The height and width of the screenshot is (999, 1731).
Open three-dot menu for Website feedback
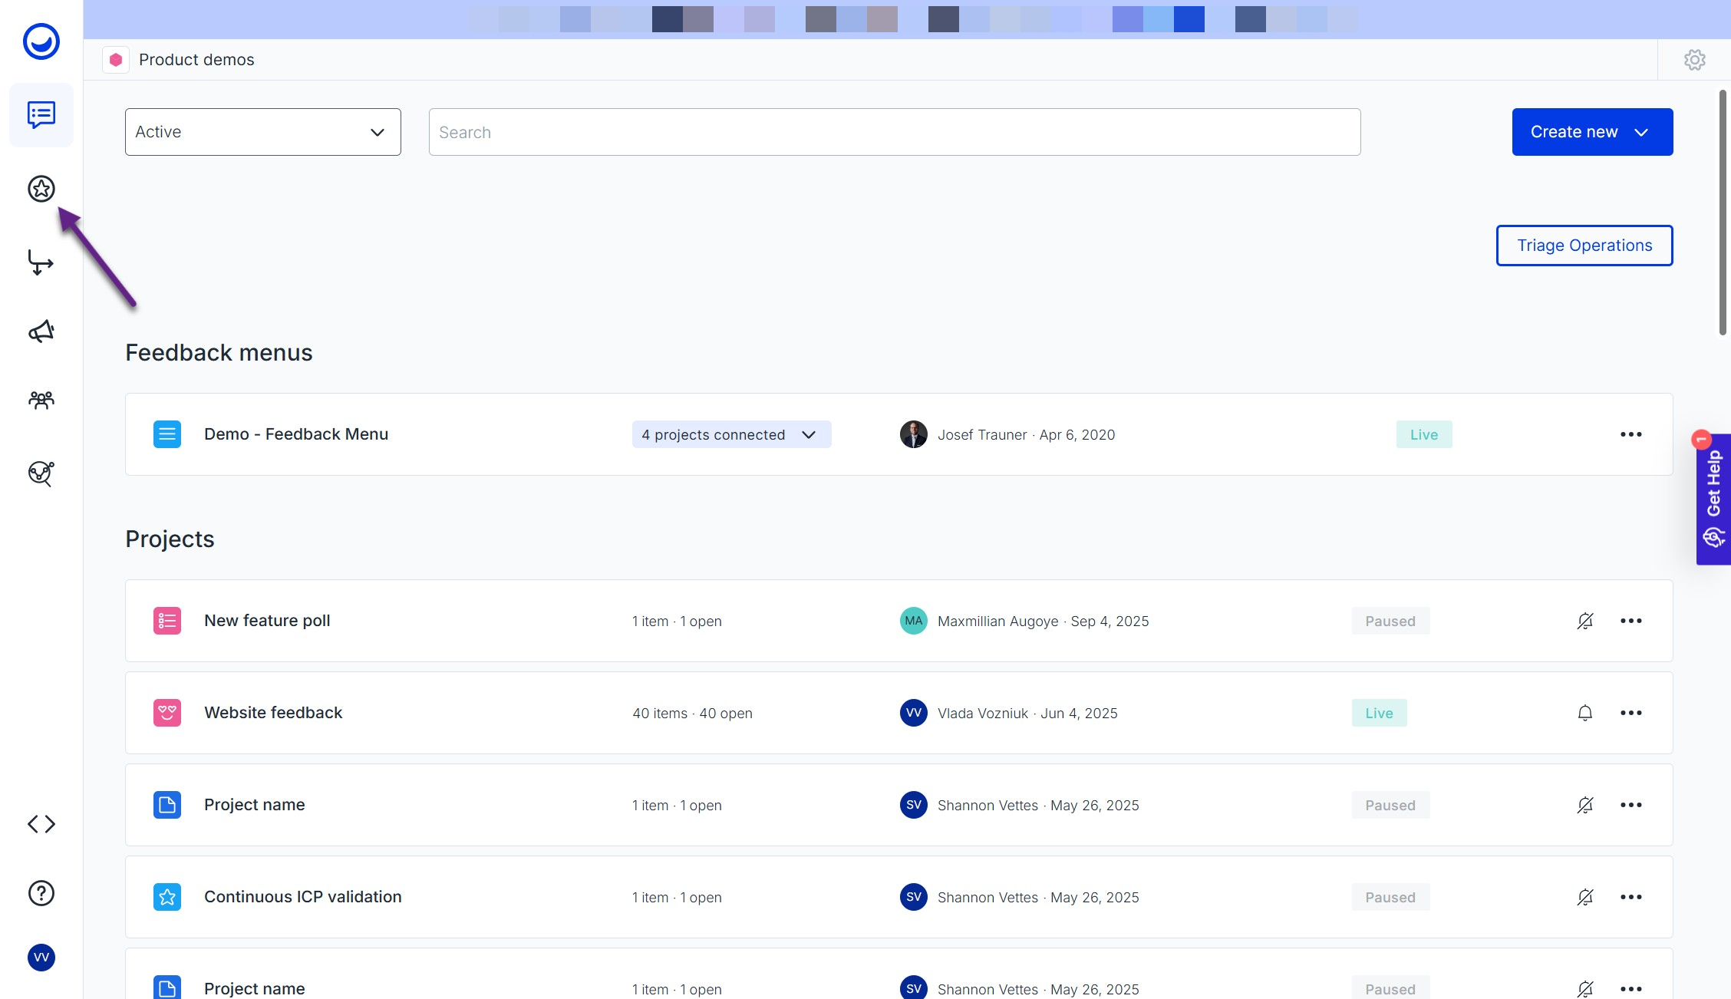point(1631,713)
